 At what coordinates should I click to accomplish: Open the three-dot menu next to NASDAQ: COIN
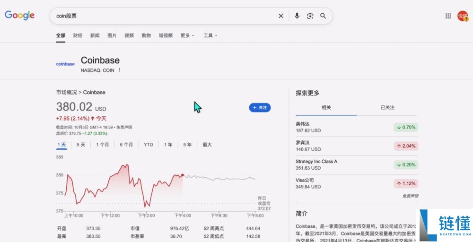point(120,70)
